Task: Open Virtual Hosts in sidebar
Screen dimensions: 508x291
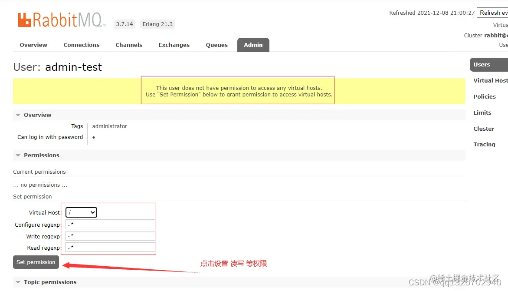Action: [x=490, y=80]
